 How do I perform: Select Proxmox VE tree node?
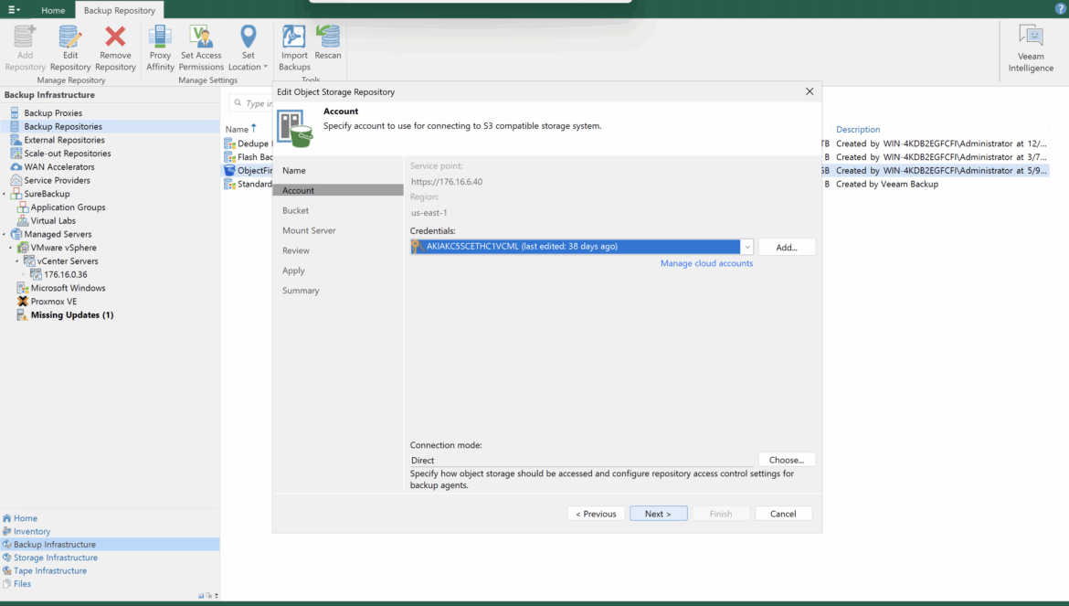[53, 302]
